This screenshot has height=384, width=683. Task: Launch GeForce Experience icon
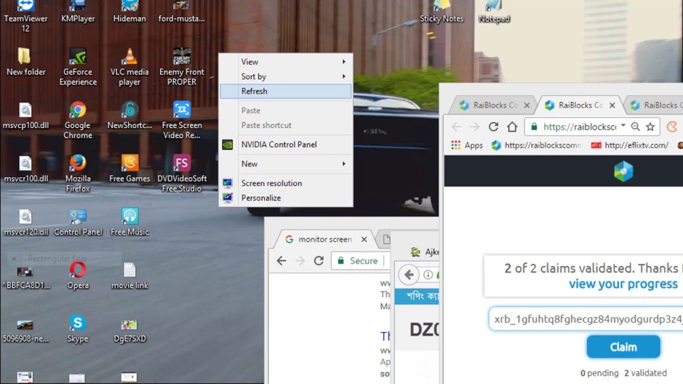(78, 67)
